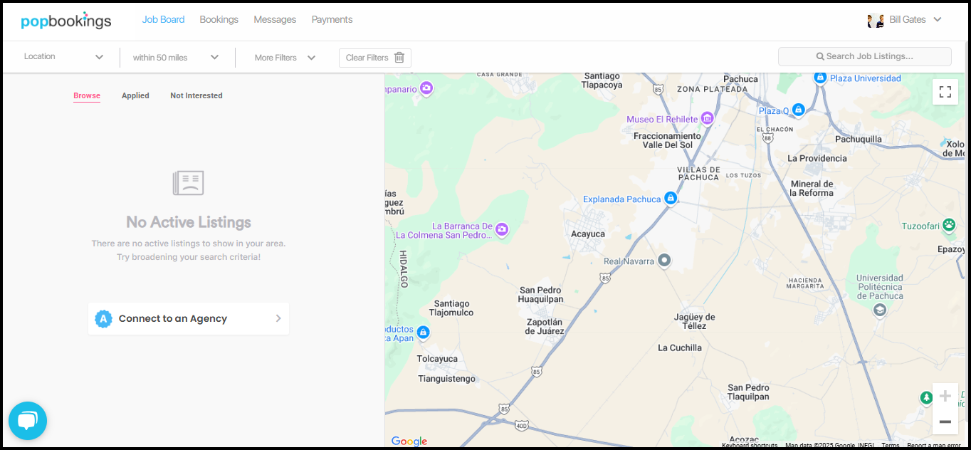Viewport: 971px width, 450px height.
Task: Click the Explanada Pachuca shopping pin
Action: click(x=670, y=198)
